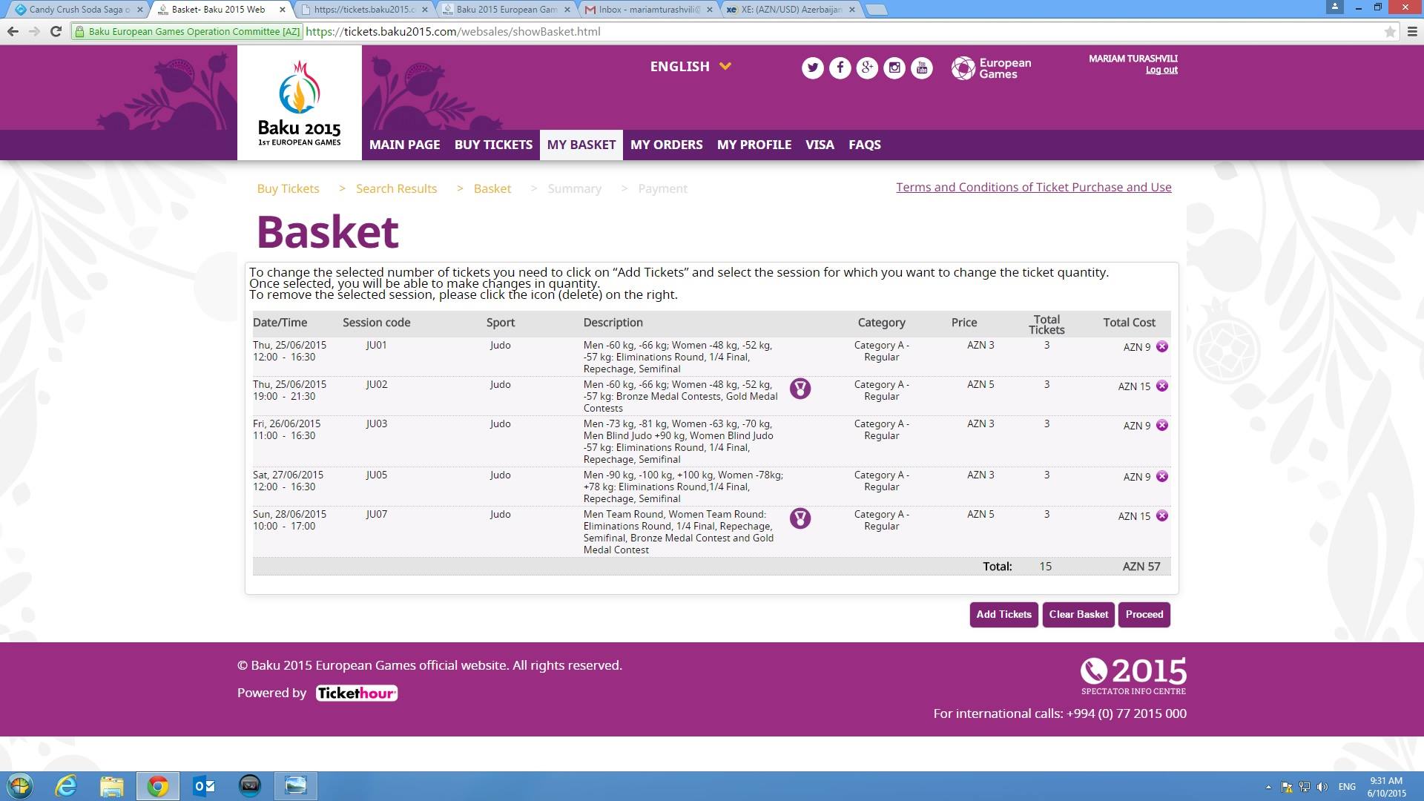Go to MY ORDERS menu item

(666, 145)
